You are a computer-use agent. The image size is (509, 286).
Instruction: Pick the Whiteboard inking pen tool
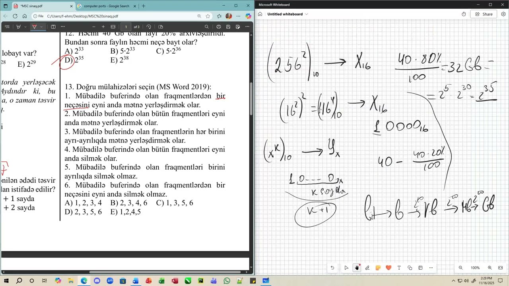pos(367,268)
